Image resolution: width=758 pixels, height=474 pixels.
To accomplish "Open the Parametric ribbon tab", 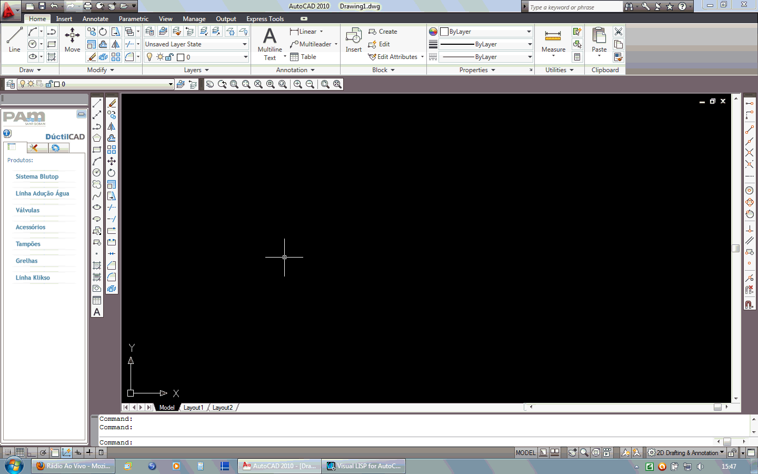I will pyautogui.click(x=134, y=19).
